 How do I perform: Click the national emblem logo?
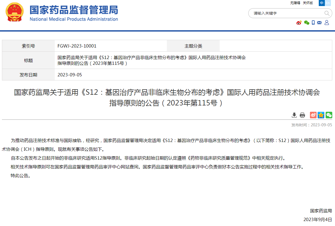click(x=15, y=12)
